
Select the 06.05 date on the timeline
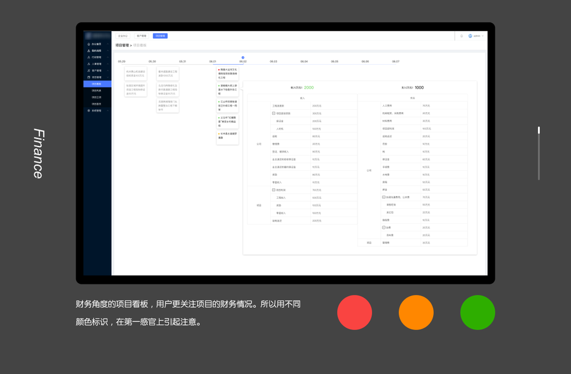(x=334, y=62)
